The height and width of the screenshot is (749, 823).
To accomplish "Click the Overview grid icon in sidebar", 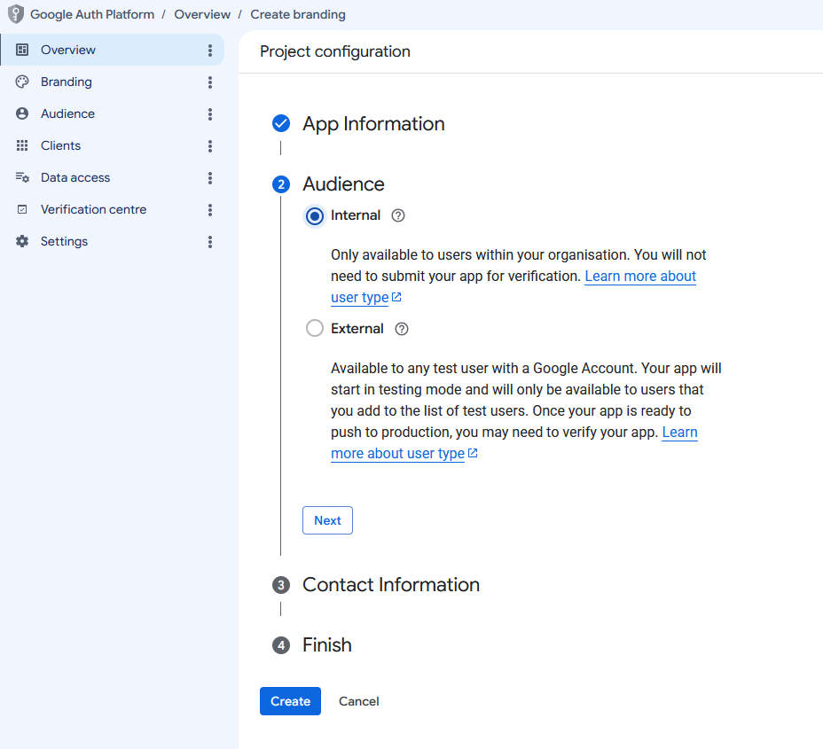I will [x=22, y=50].
